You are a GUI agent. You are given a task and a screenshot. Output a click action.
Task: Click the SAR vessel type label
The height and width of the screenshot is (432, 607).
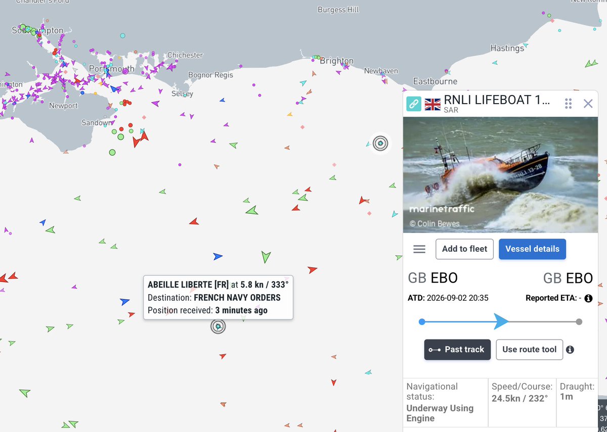pos(451,110)
